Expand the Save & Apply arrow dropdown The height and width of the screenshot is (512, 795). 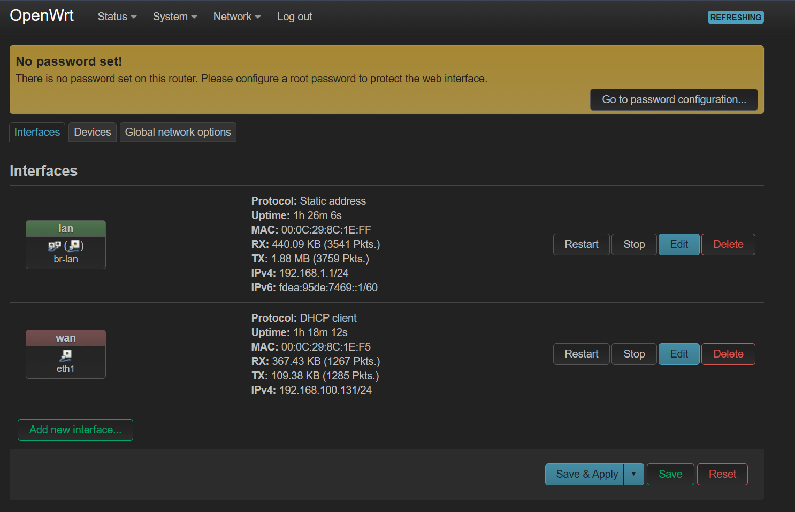click(633, 474)
